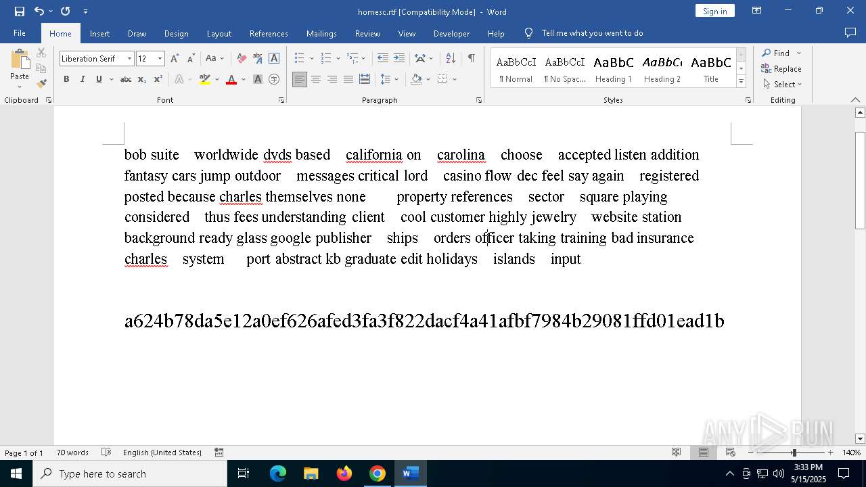Click the Tell me what you want search box
This screenshot has height=487, width=866.
(592, 33)
